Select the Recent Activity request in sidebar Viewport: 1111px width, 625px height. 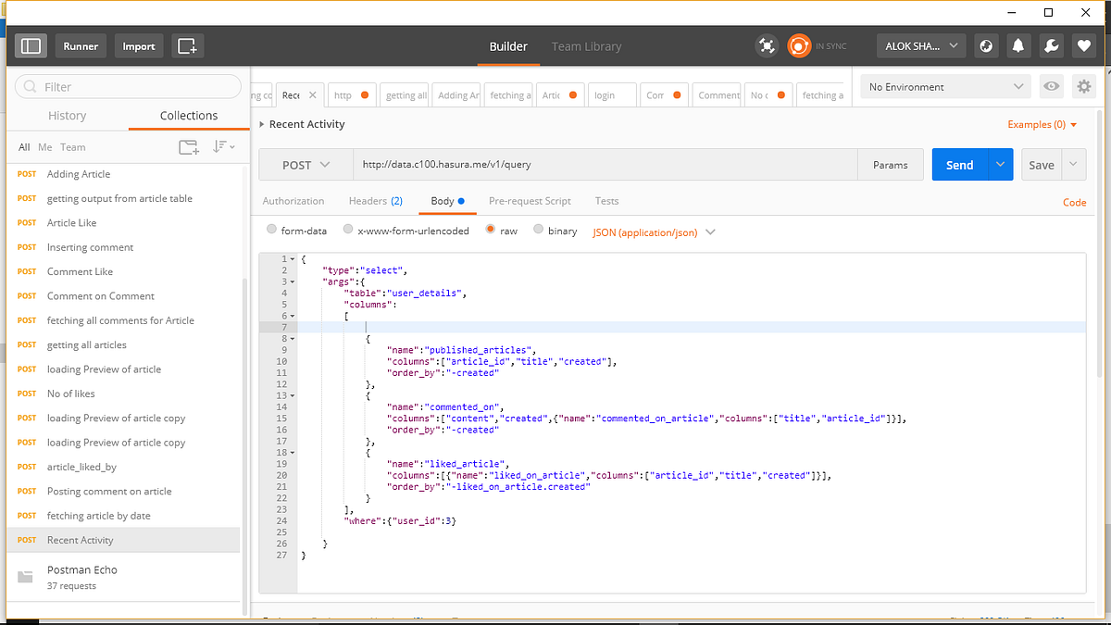click(80, 540)
